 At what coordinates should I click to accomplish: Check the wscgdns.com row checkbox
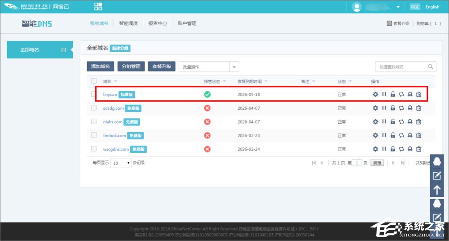point(94,149)
